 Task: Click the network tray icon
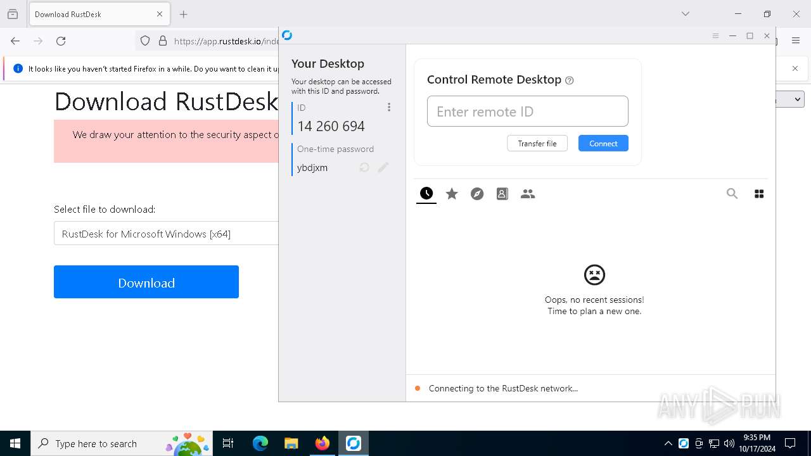[x=714, y=443]
